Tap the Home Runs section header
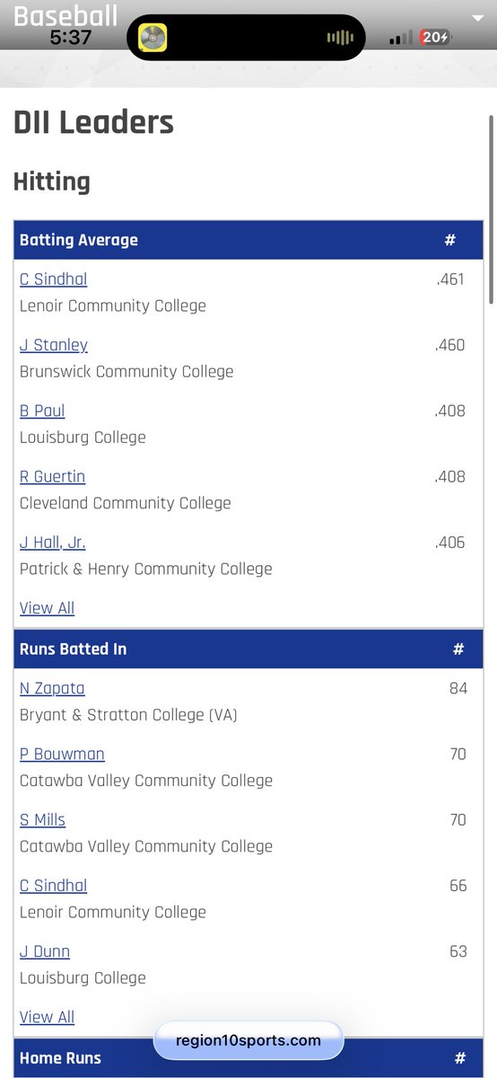Image resolution: width=497 pixels, height=1078 pixels. (x=248, y=1058)
